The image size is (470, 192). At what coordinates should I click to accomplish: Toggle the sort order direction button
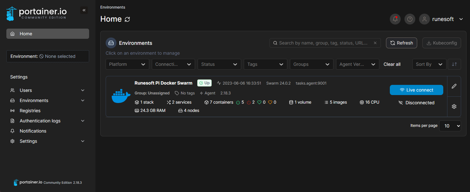point(454,64)
